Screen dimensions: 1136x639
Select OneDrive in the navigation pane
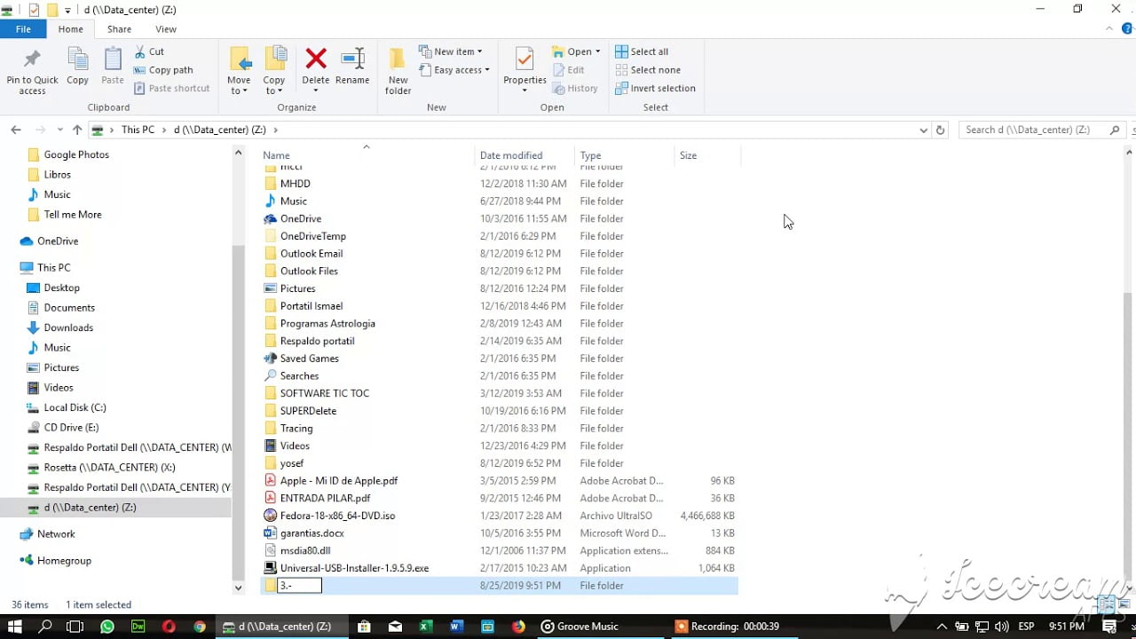(x=58, y=241)
